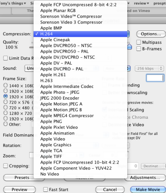Image resolution: width=166 pixels, height=193 pixels.
Task: Choose Apple TIFF format
Action: pos(80,157)
